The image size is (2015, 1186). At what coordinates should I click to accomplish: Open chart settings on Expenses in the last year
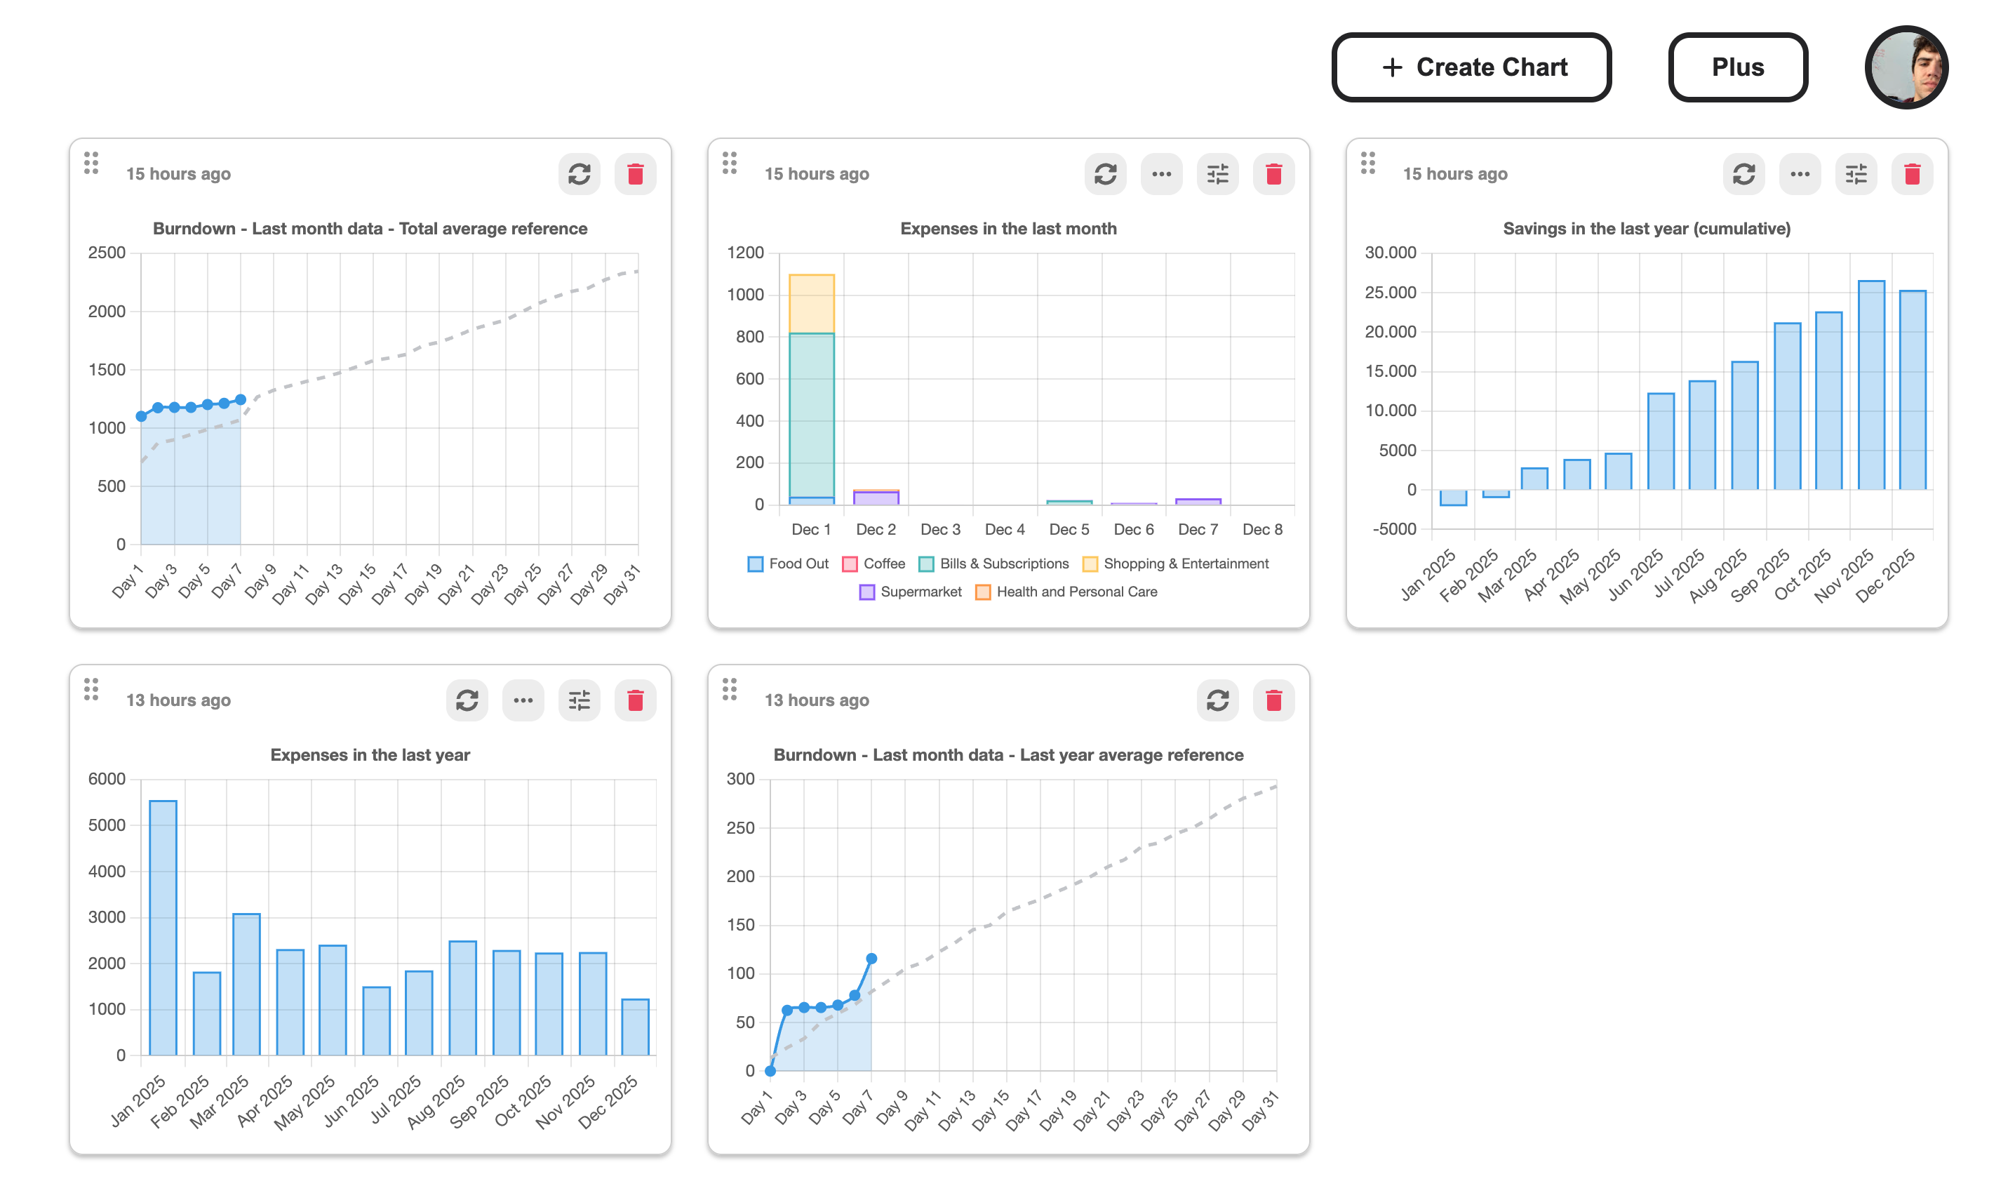click(x=579, y=700)
